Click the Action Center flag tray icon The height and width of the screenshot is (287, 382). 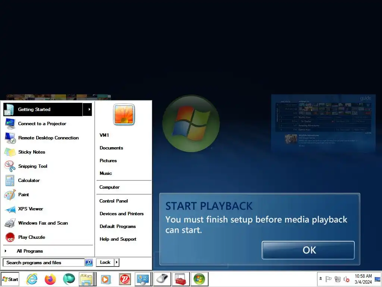[328, 279]
